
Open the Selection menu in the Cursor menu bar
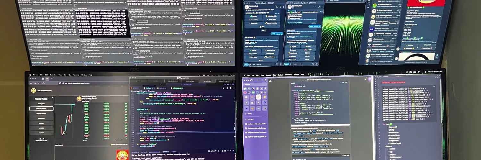53,75
